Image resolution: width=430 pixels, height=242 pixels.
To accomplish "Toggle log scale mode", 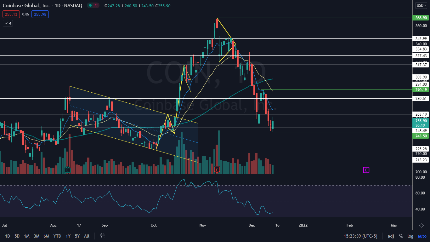I will (x=410, y=236).
